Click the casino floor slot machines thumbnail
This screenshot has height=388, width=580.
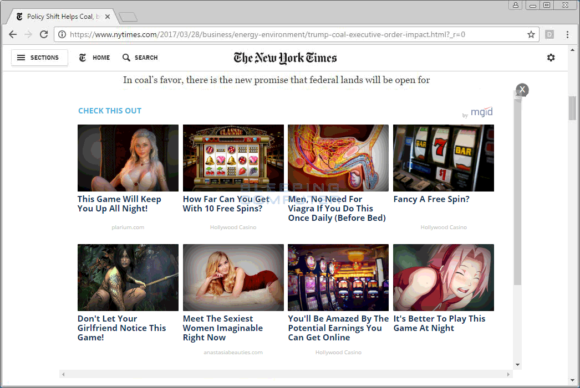338,278
